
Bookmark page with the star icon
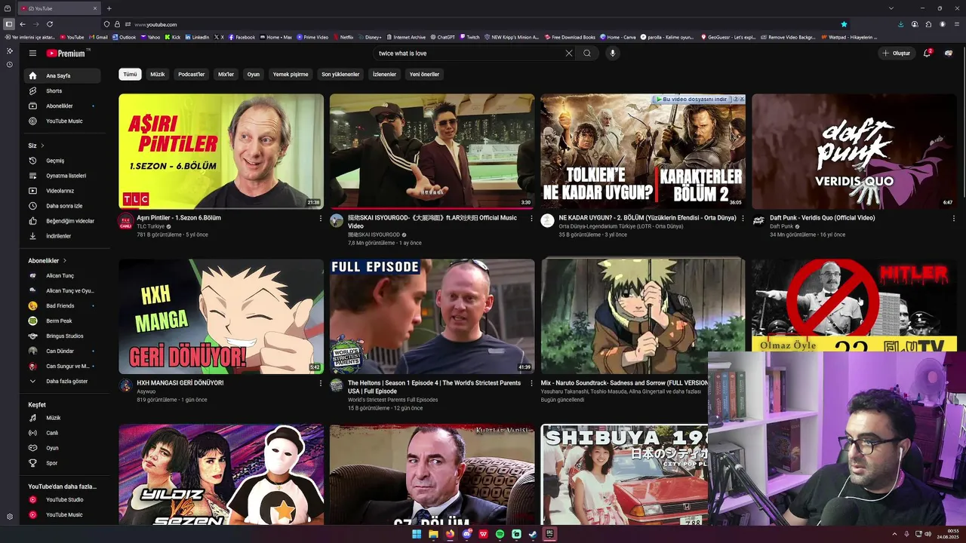(844, 24)
